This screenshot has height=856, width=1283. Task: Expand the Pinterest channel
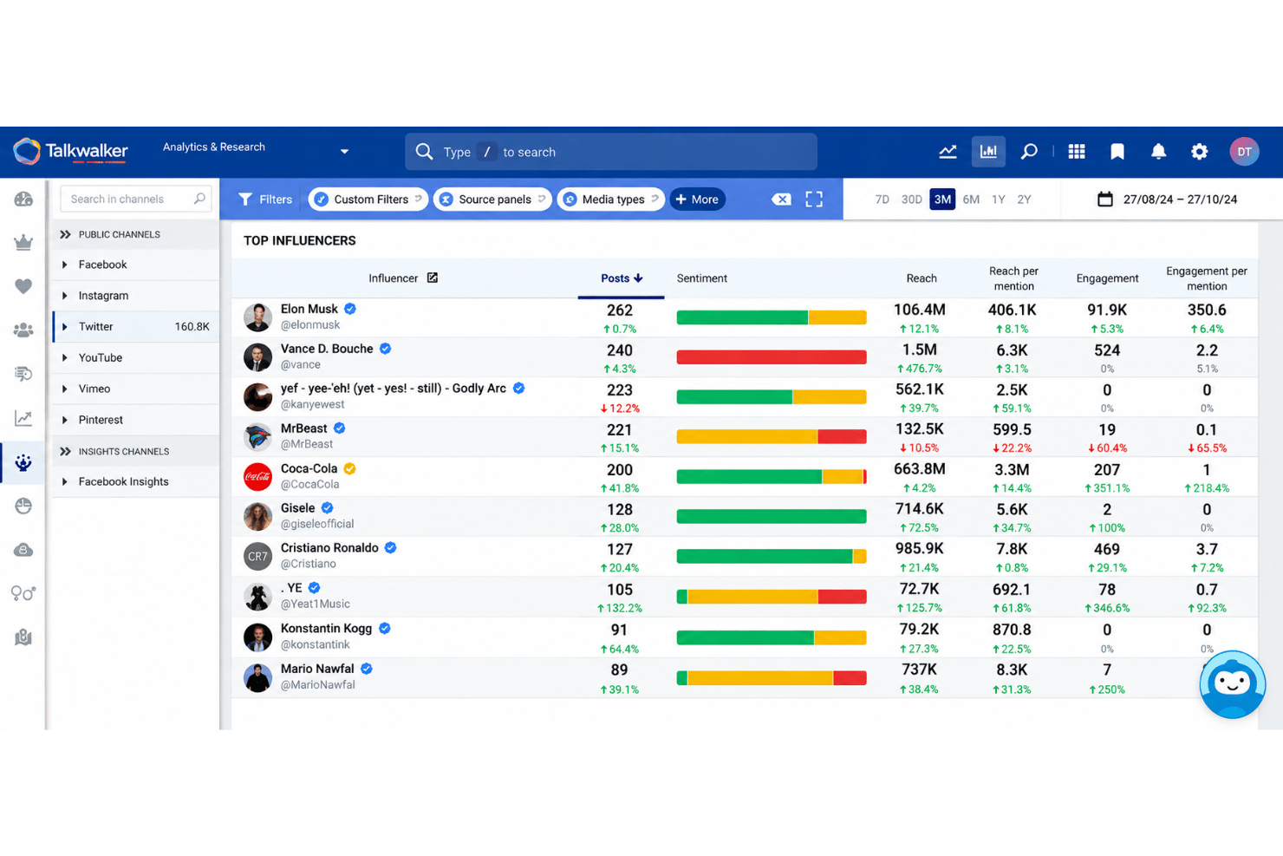coord(65,420)
